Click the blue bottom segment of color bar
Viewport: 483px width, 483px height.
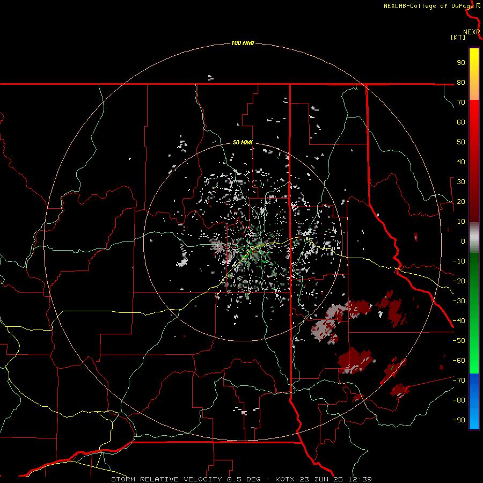click(474, 401)
